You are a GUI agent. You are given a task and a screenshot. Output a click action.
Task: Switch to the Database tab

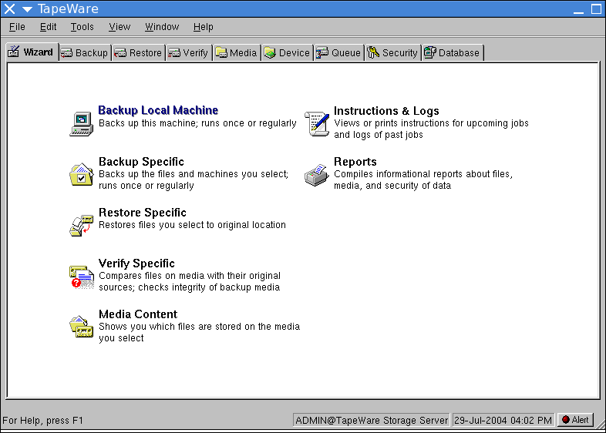(x=452, y=53)
